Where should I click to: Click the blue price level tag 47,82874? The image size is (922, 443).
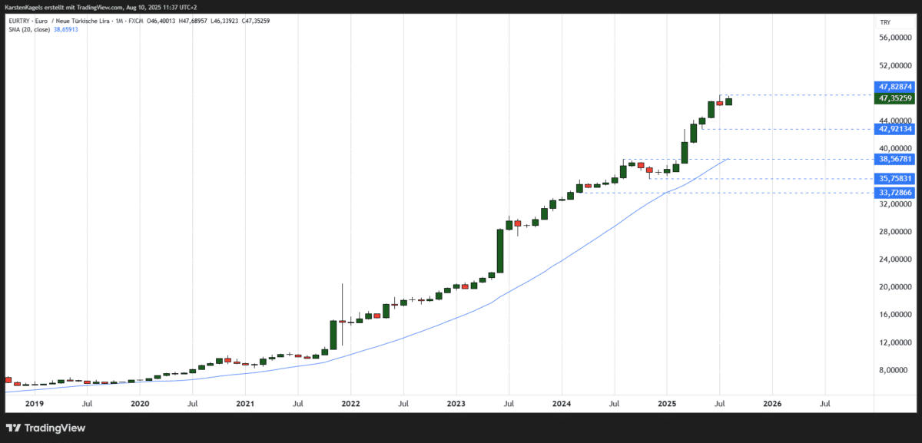pos(896,87)
